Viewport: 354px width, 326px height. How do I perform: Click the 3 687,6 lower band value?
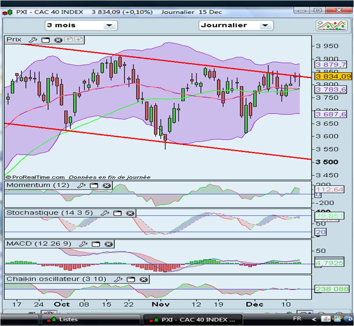pyautogui.click(x=330, y=114)
